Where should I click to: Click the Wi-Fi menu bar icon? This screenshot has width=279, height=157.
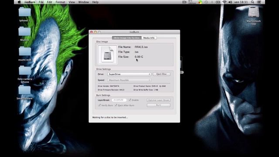(224, 2)
